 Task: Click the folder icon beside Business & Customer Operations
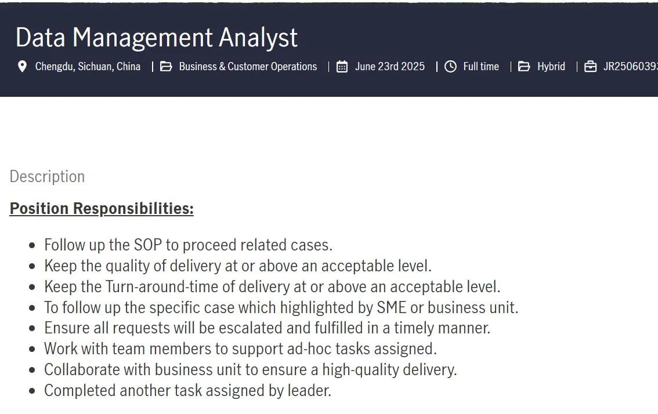(x=166, y=66)
